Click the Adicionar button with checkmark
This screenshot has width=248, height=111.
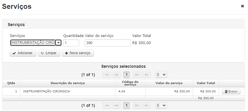pyautogui.click(x=23, y=53)
